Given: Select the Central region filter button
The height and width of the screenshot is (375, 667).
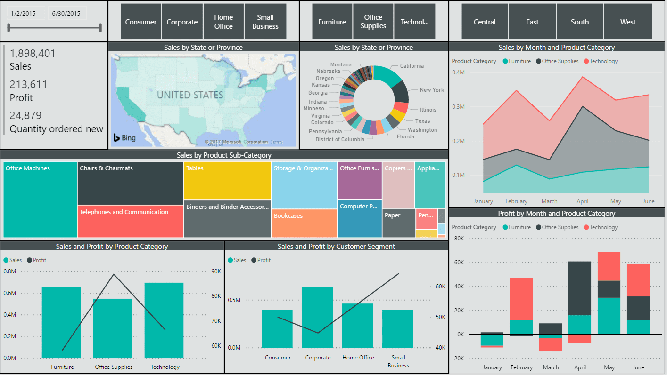Looking at the screenshot, I should (x=485, y=21).
